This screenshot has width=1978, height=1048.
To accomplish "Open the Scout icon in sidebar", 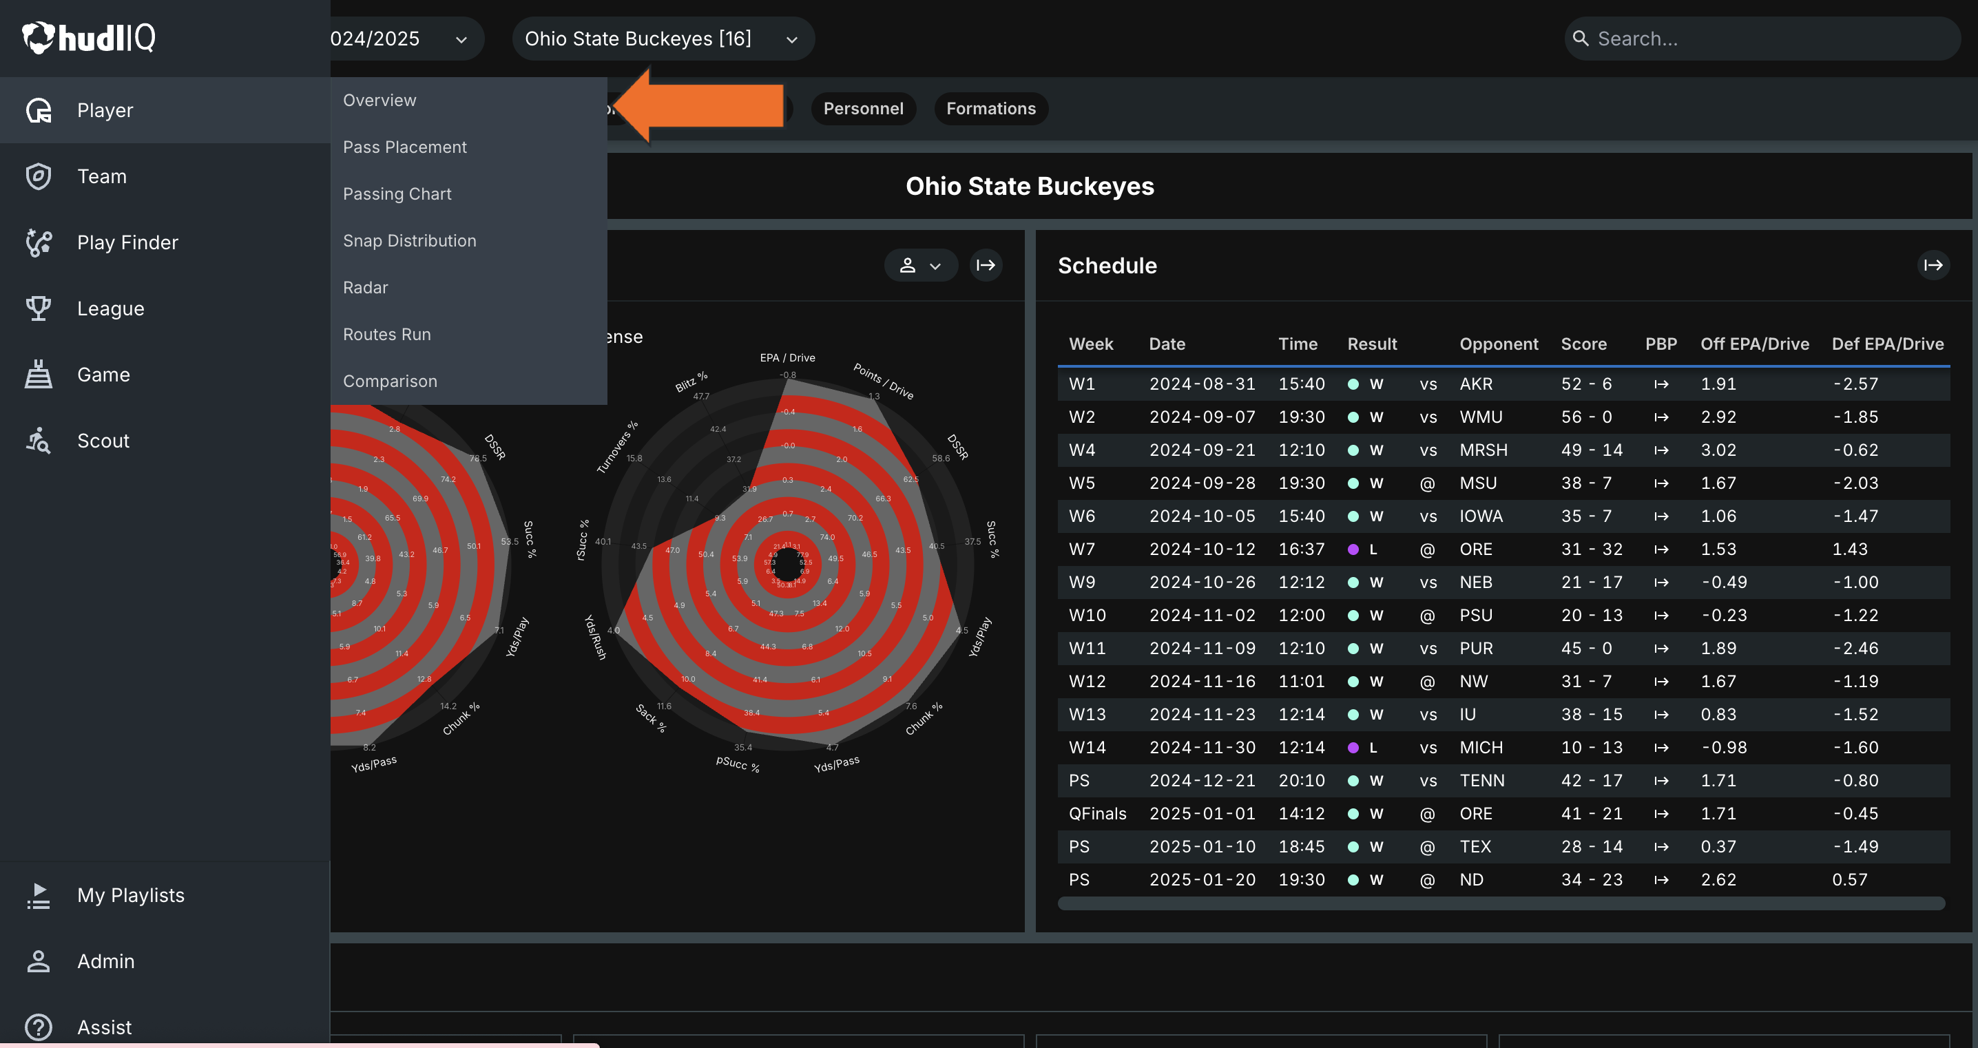I will 39,441.
